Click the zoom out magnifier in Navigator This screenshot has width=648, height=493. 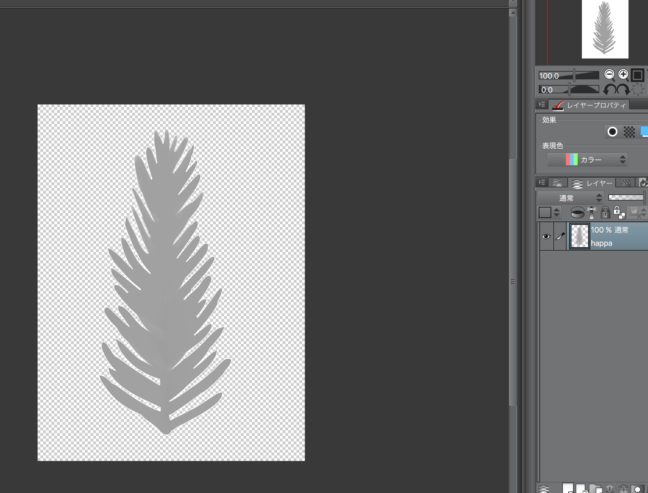click(609, 75)
